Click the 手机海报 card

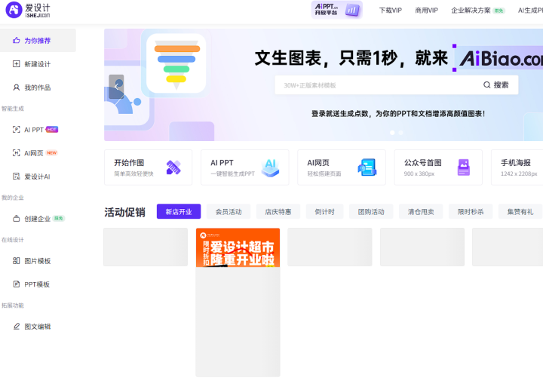(517, 167)
